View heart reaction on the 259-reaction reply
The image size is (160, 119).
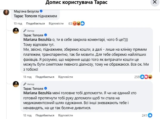coord(146,77)
